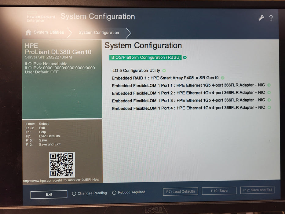Click the F10: Save button

point(219,191)
